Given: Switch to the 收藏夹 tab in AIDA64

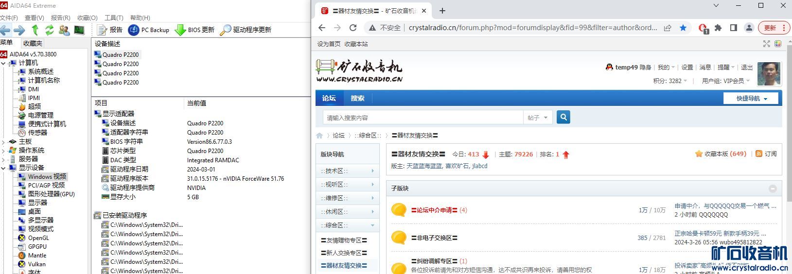Looking at the screenshot, I should click(x=33, y=43).
